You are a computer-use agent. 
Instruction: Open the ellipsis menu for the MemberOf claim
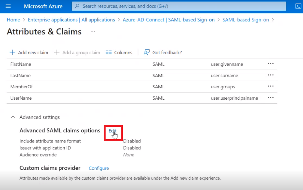tap(270, 86)
